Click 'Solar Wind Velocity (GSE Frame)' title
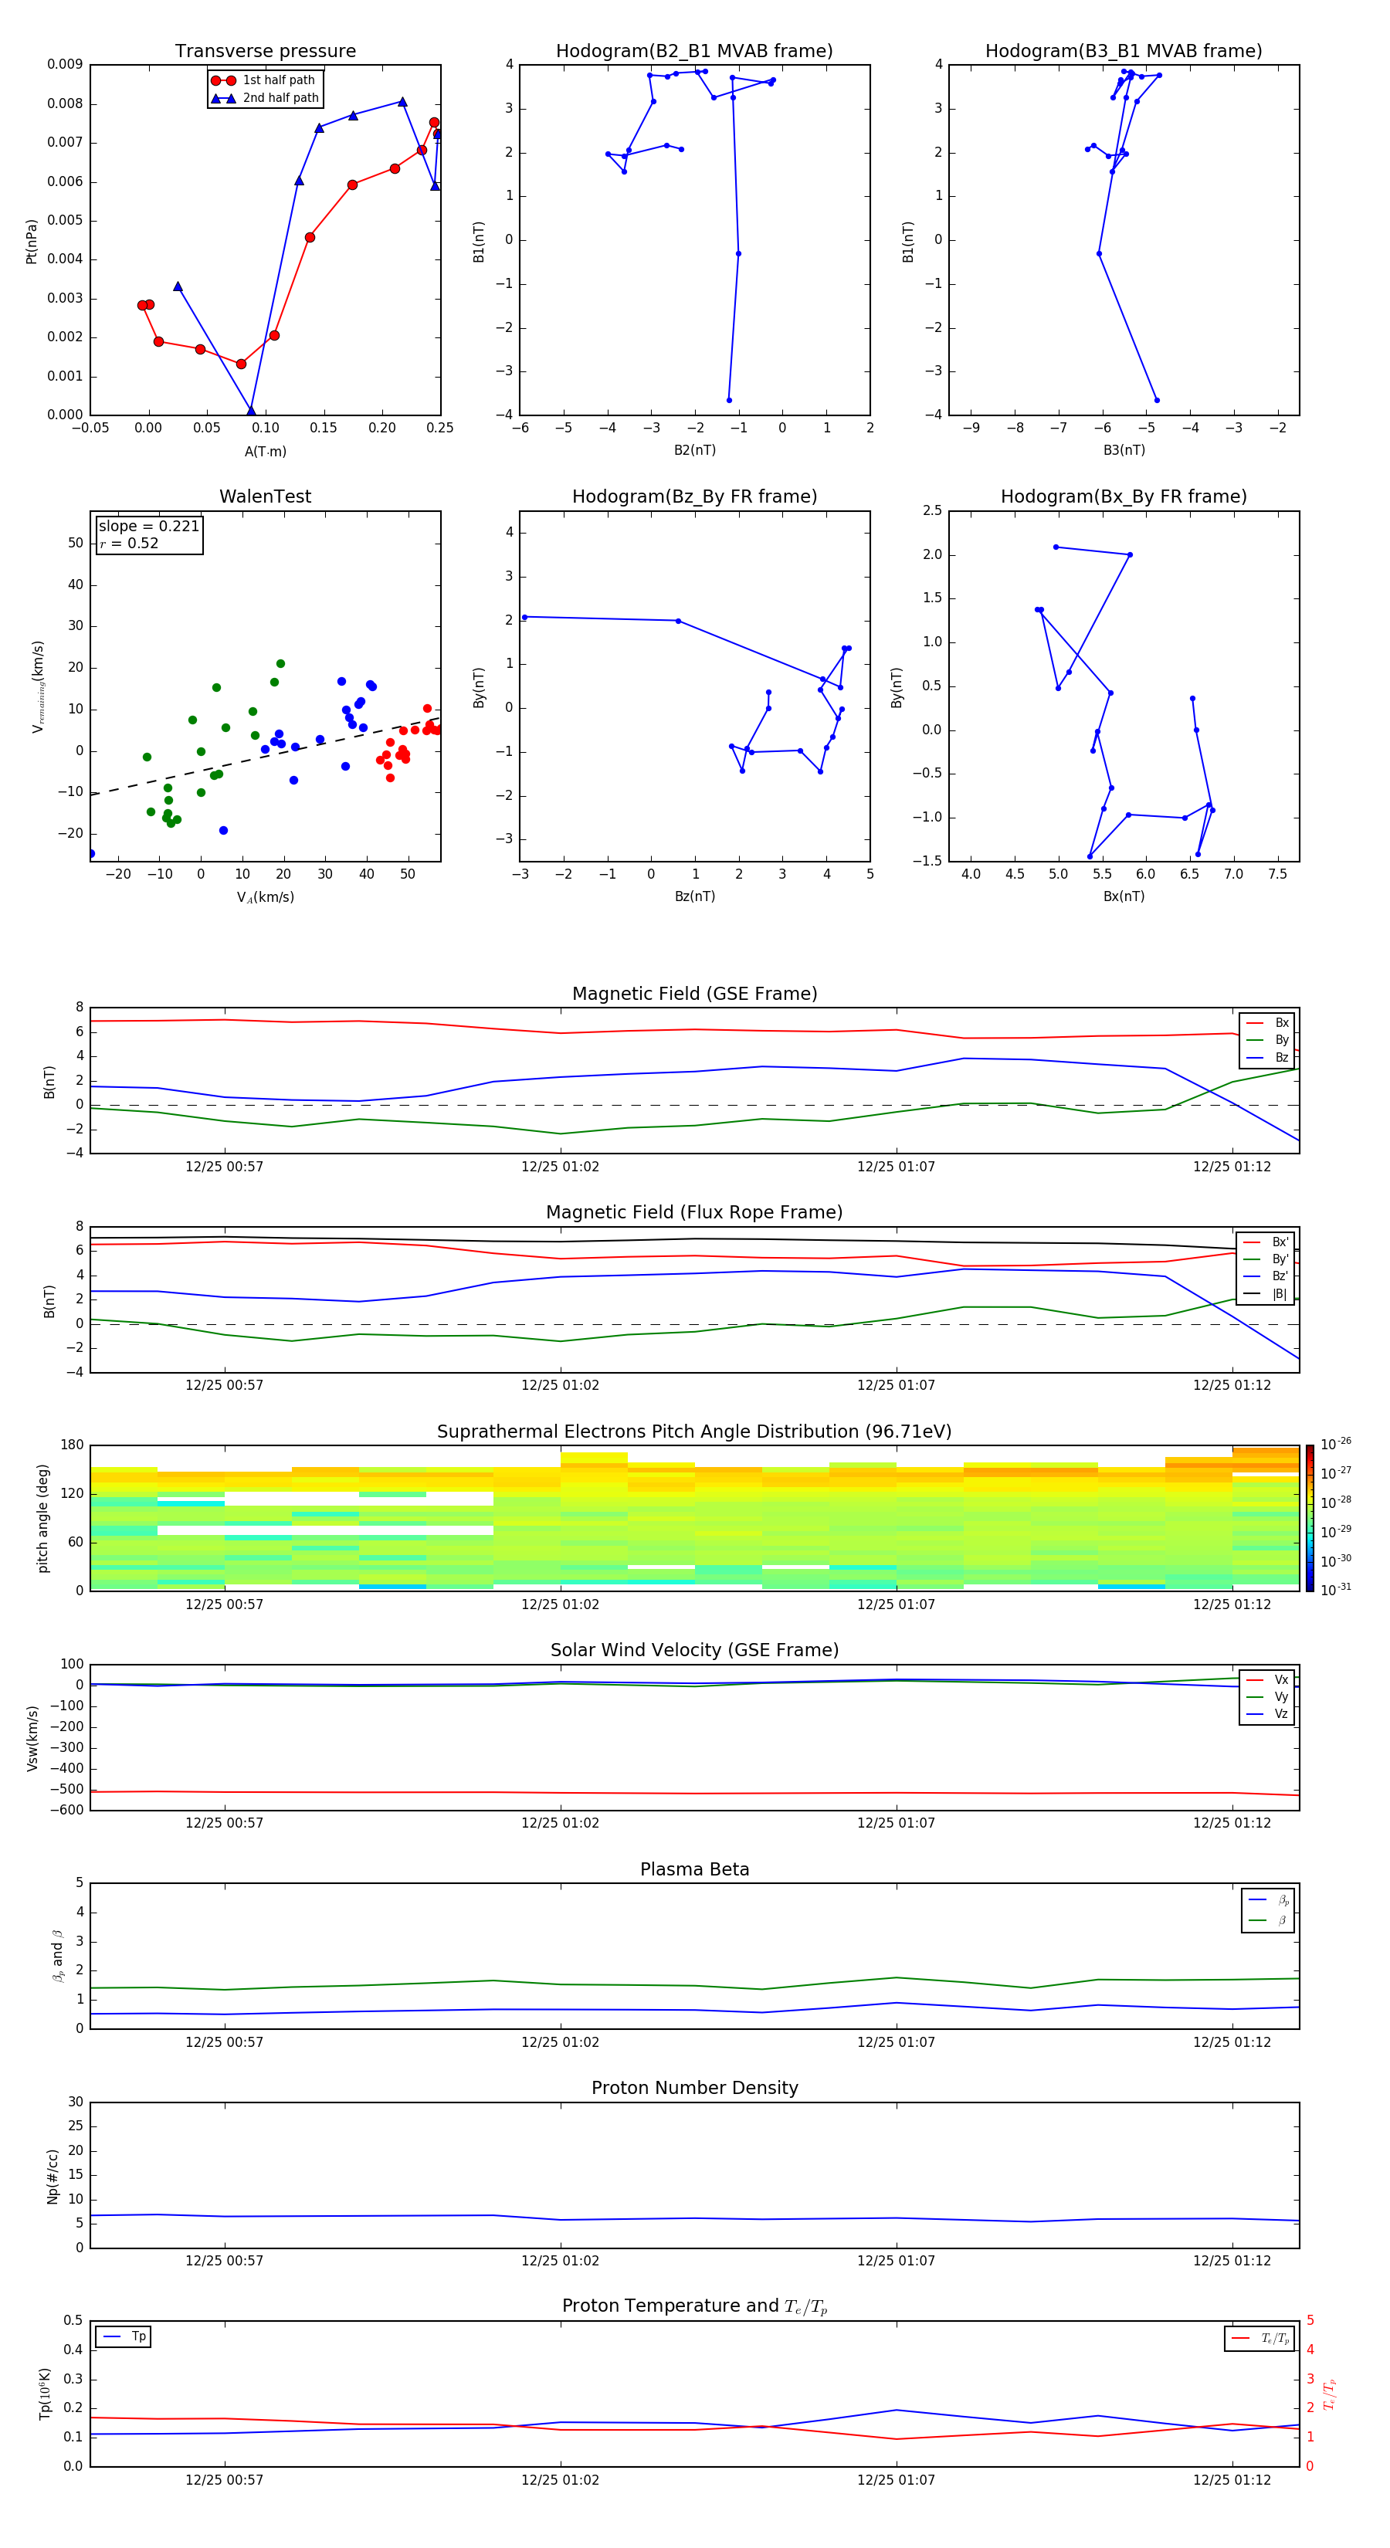 [694, 1650]
